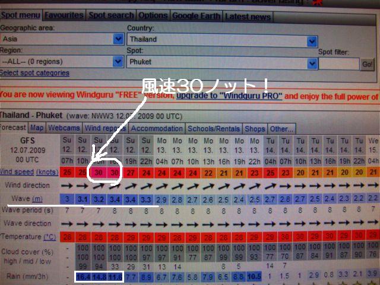This screenshot has width=380, height=285.
Task: Open the Spot search tab
Action: pos(111,16)
